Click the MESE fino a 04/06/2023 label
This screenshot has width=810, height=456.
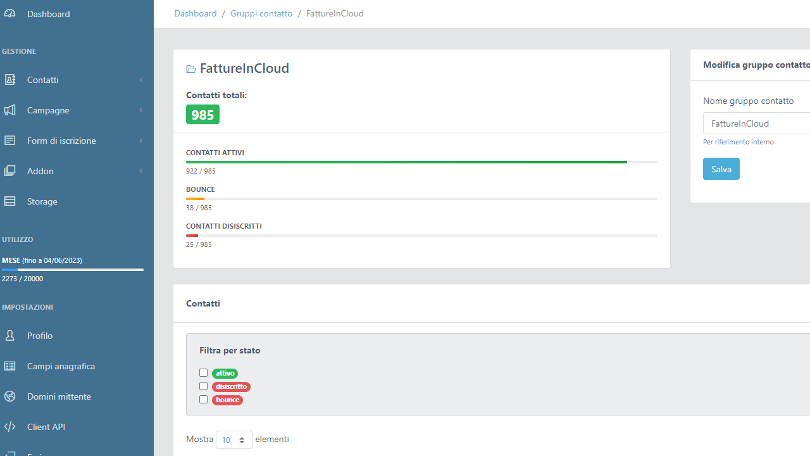[42, 260]
